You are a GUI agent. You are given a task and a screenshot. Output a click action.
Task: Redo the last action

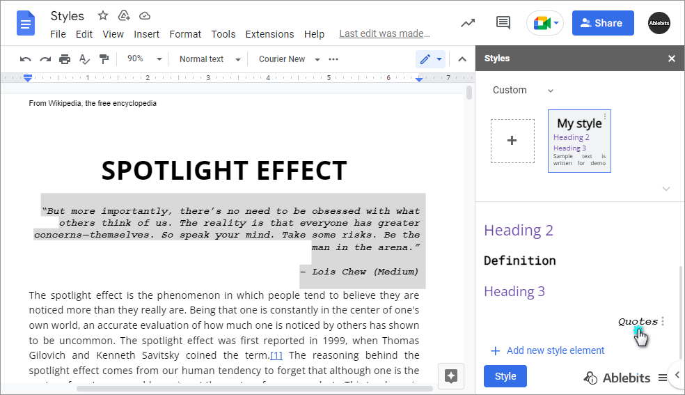(x=45, y=59)
